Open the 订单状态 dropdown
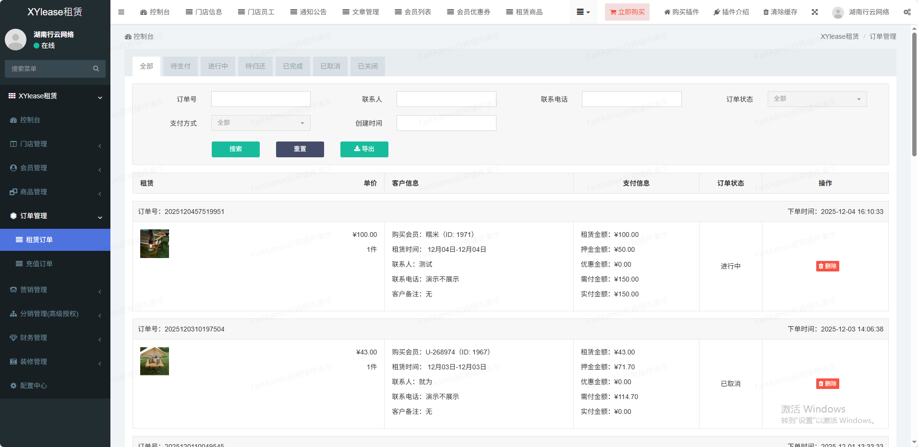Image resolution: width=918 pixels, height=447 pixels. click(817, 99)
